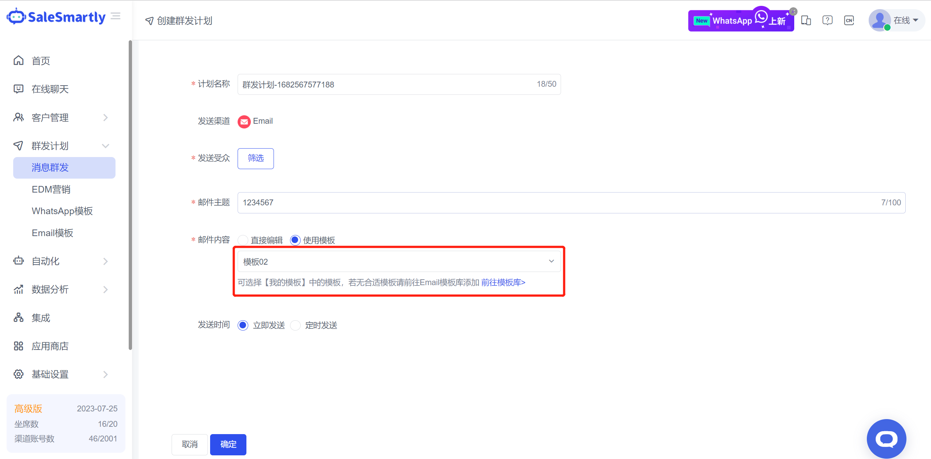Click the help question mark icon
Screen dimensions: 931x459
[827, 20]
